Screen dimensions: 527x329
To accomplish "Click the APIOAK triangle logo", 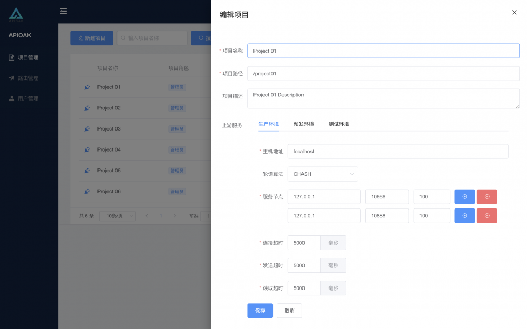I will [x=15, y=14].
